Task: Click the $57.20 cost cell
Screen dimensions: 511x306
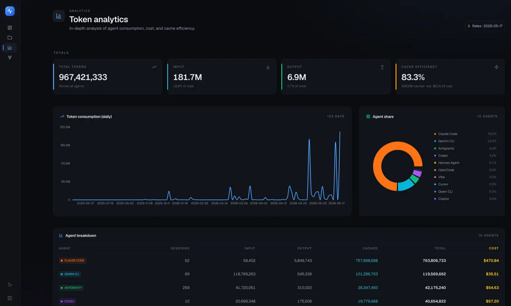Action: pos(492,301)
